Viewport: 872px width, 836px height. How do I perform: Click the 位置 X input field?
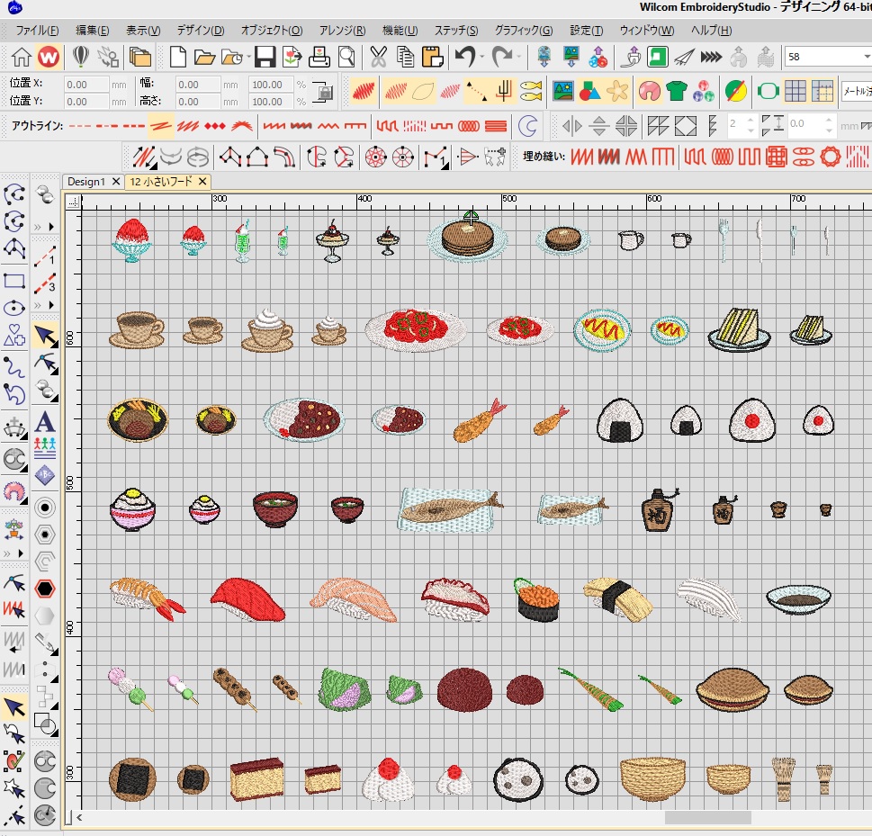[85, 85]
